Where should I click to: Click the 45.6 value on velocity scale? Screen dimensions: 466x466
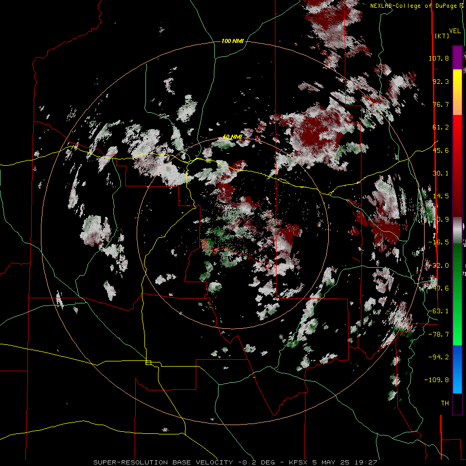click(x=441, y=150)
